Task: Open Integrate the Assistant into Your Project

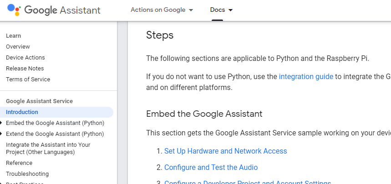Action: (48, 149)
